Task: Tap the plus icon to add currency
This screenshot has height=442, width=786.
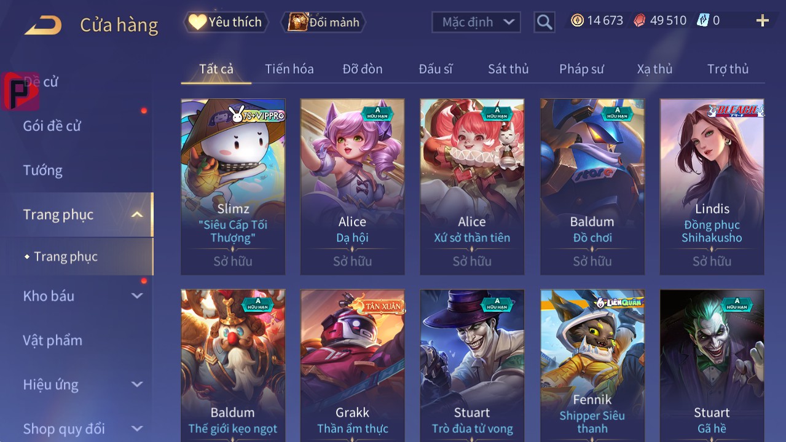Action: click(762, 21)
